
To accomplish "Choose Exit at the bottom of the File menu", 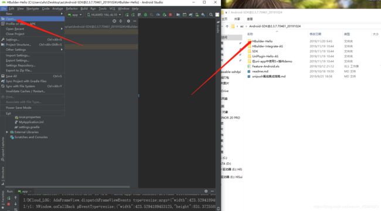I will tap(32, 113).
